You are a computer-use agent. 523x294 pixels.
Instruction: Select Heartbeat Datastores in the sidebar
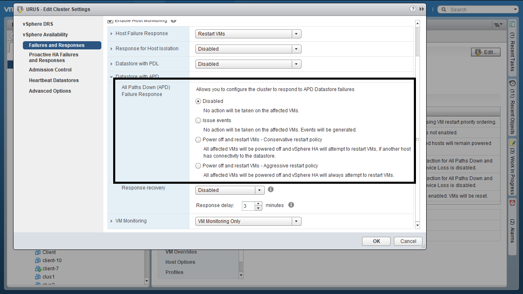click(54, 80)
